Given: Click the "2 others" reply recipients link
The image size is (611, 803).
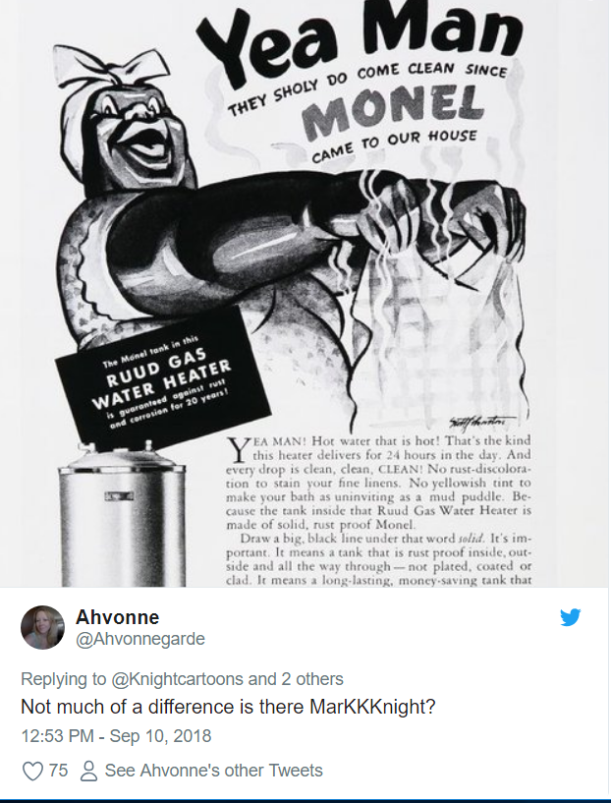Looking at the screenshot, I should [312, 679].
